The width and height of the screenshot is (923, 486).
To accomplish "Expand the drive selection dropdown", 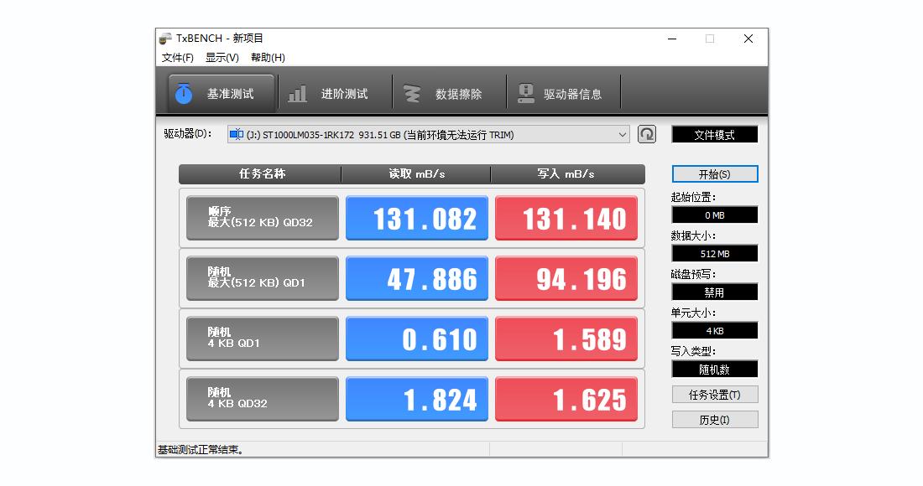I will (622, 134).
